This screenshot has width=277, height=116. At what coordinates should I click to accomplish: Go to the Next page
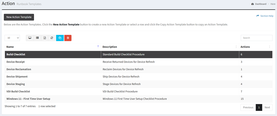[267, 107]
